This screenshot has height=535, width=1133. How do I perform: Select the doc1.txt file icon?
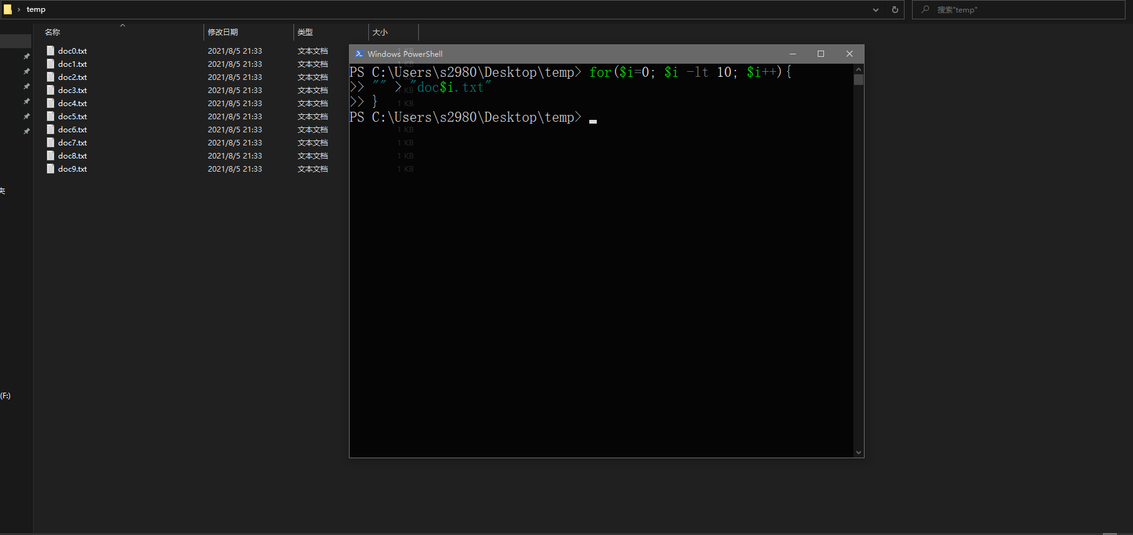tap(51, 64)
